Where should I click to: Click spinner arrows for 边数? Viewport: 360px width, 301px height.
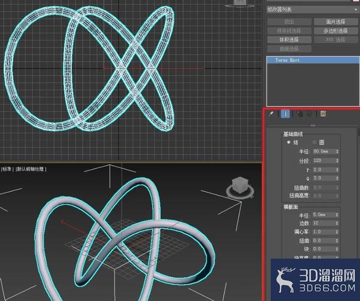click(337, 223)
